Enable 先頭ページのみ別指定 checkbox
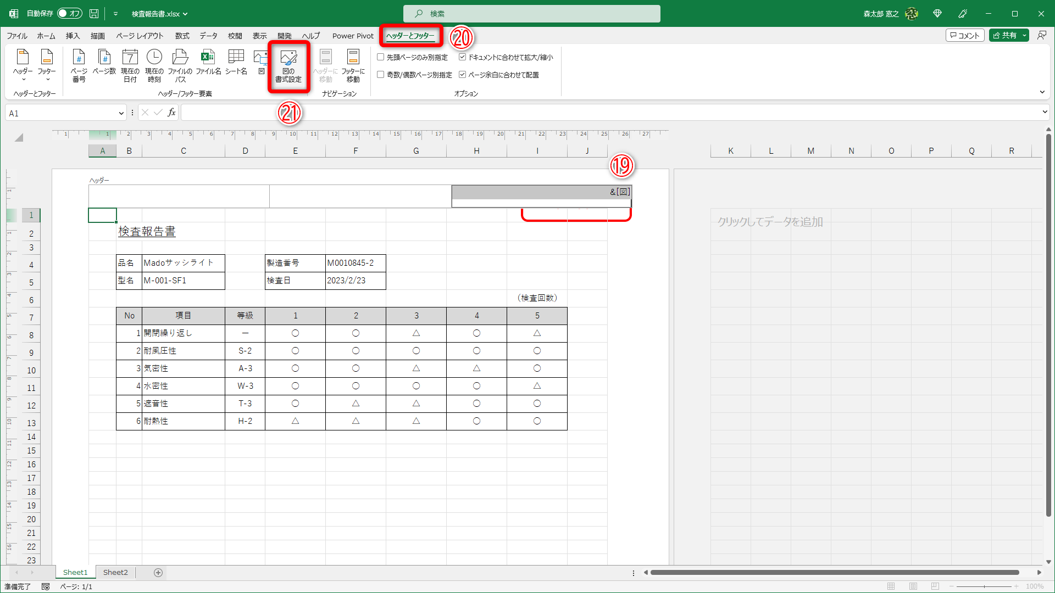 (x=380, y=57)
